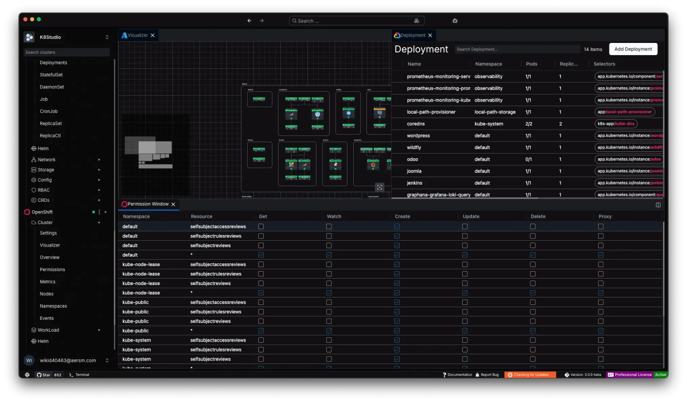Click the Checking for Updates indicator

[530, 375]
